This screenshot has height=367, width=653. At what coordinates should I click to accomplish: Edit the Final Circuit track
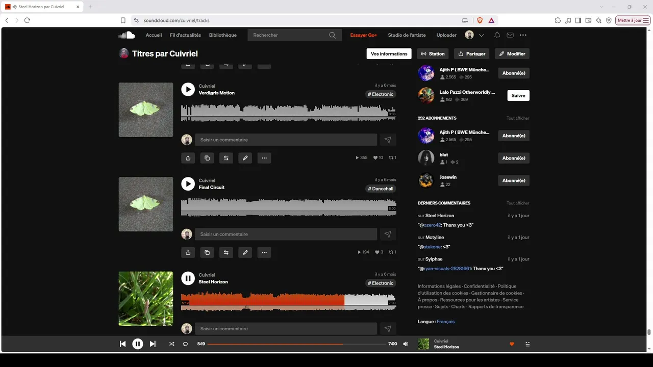click(x=245, y=252)
